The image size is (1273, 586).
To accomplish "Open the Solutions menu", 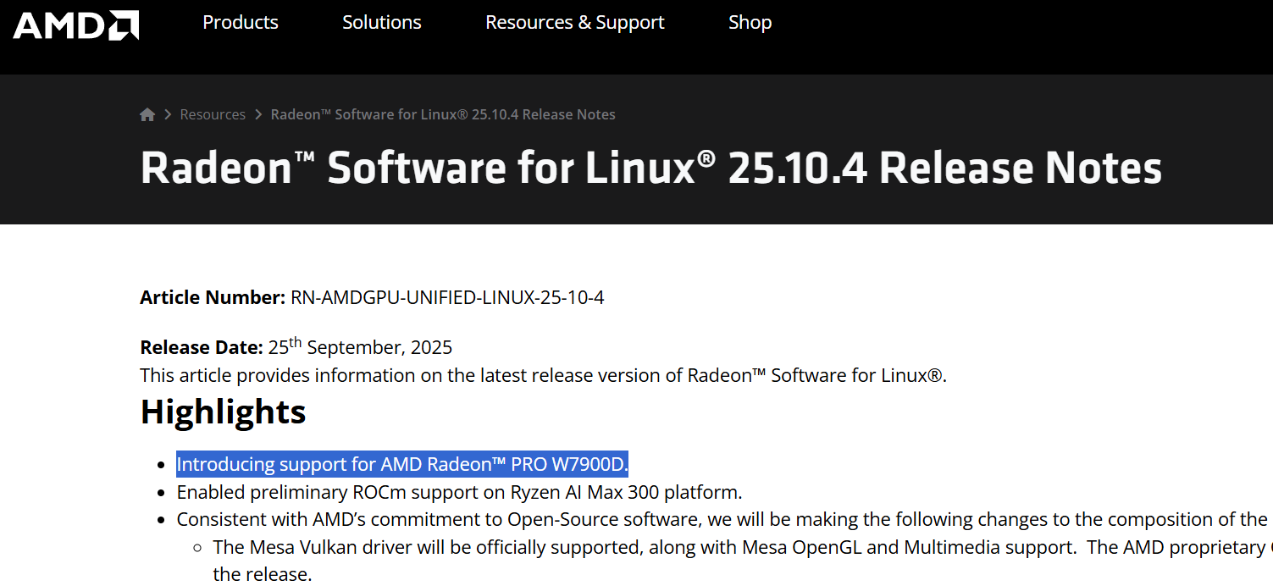I will click(x=382, y=23).
